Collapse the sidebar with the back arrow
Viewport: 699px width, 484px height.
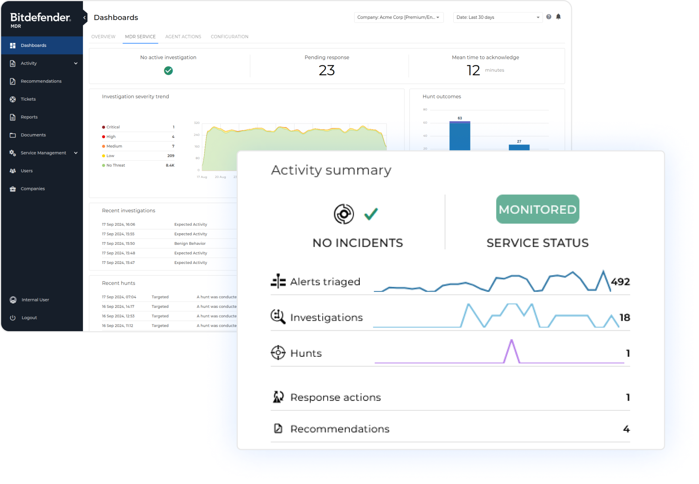coord(84,17)
